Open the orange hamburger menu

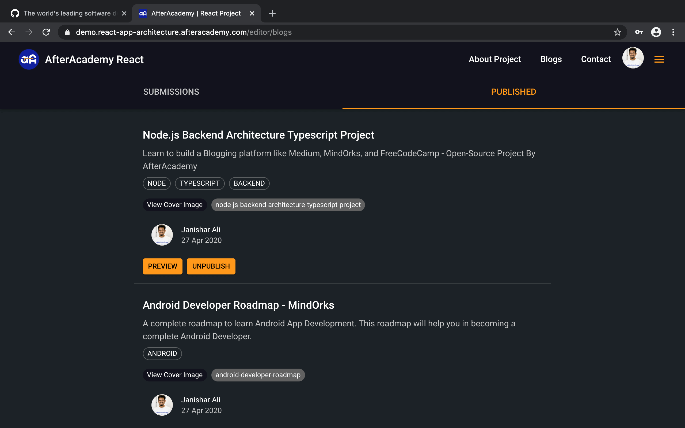(659, 59)
